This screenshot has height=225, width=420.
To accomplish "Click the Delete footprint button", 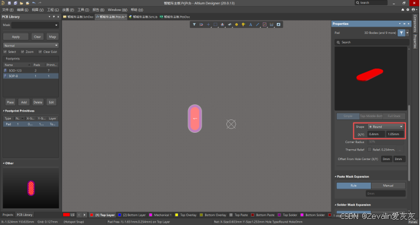I will pos(38,102).
